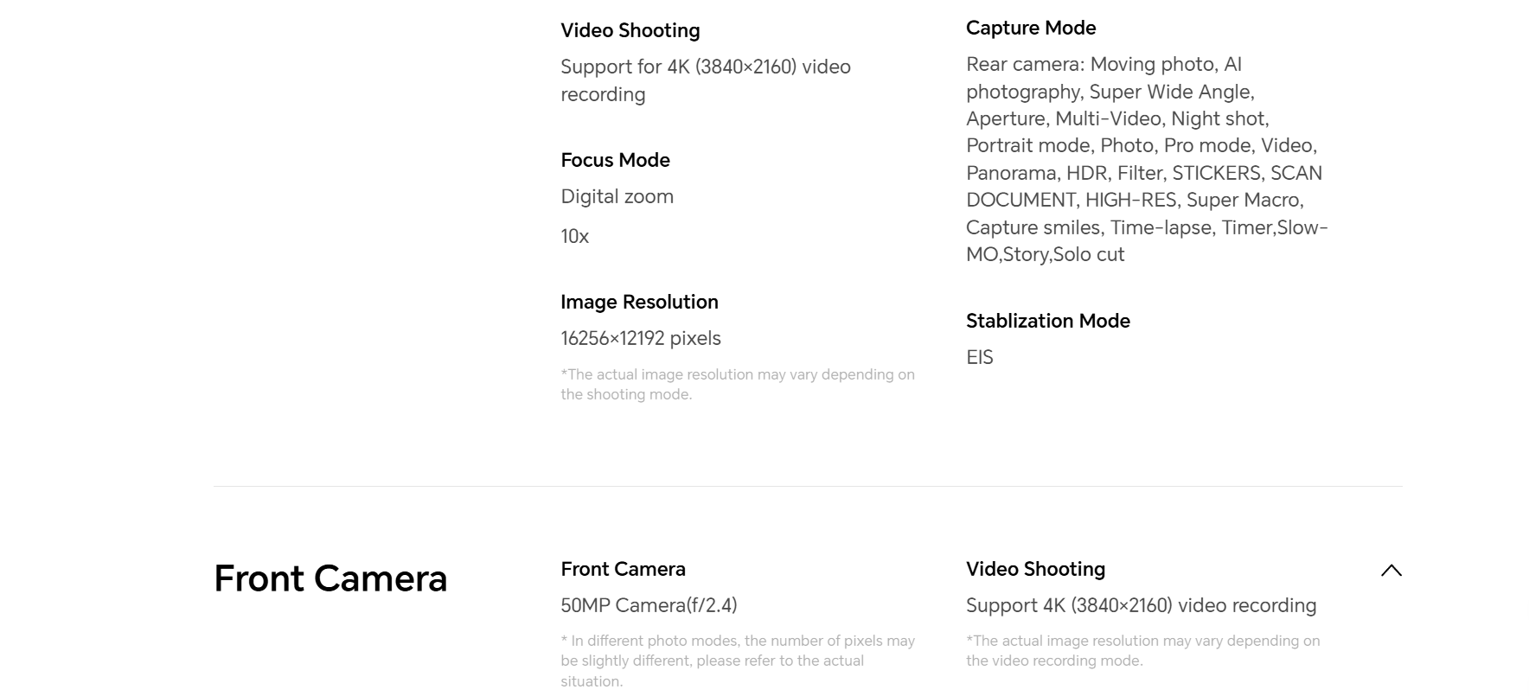Click the Capture Mode heading

[x=1031, y=28]
